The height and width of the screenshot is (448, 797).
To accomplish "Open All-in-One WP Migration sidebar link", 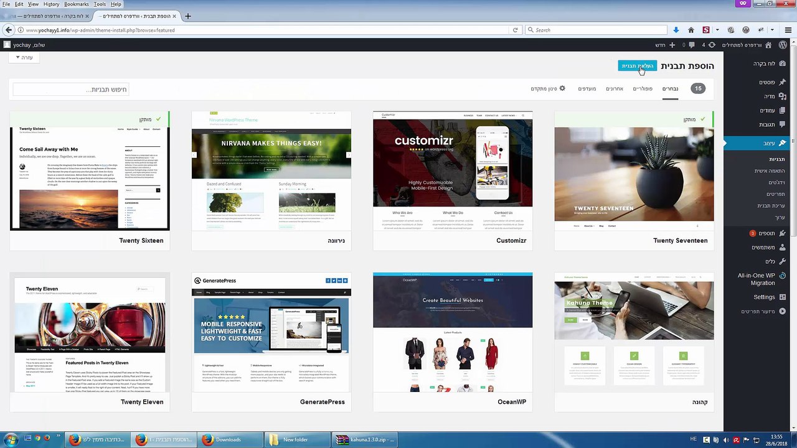I will click(x=757, y=279).
